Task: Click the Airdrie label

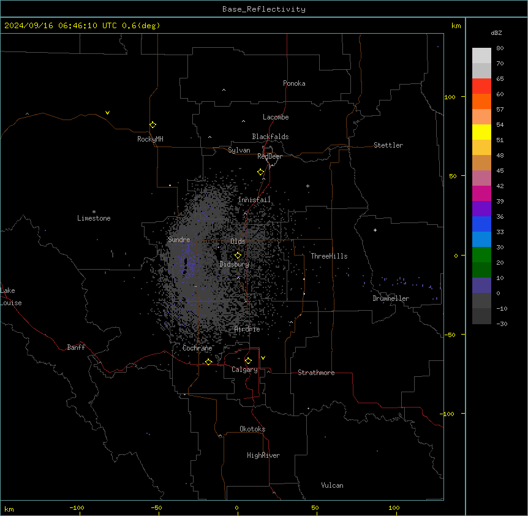Action: (x=247, y=329)
